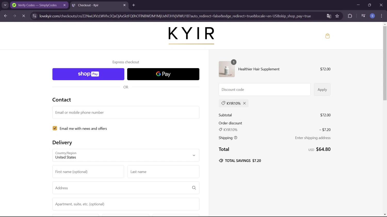
Task: Remove the KYIR10% discount tag
Action: coord(244,103)
